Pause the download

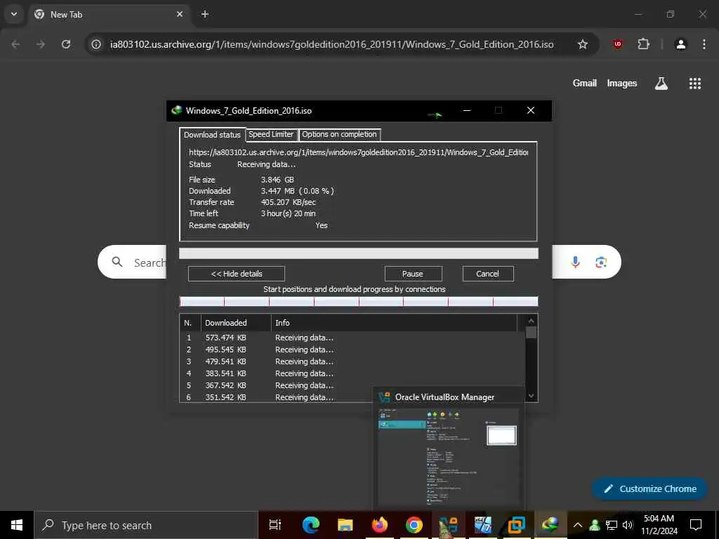[413, 274]
